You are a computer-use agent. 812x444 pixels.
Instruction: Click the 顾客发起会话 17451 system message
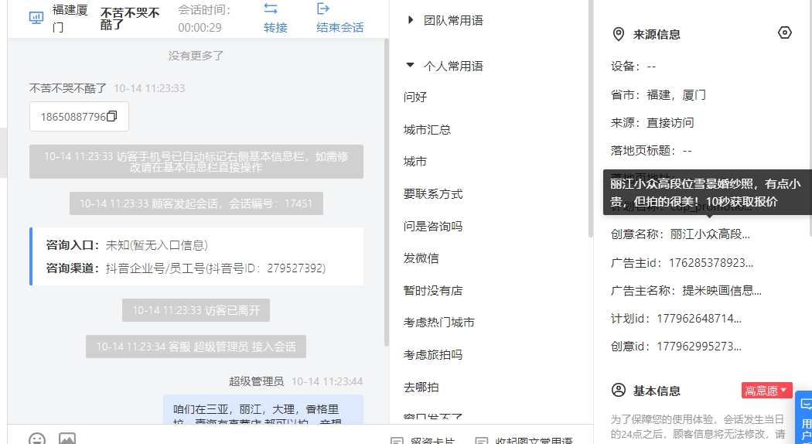click(196, 203)
